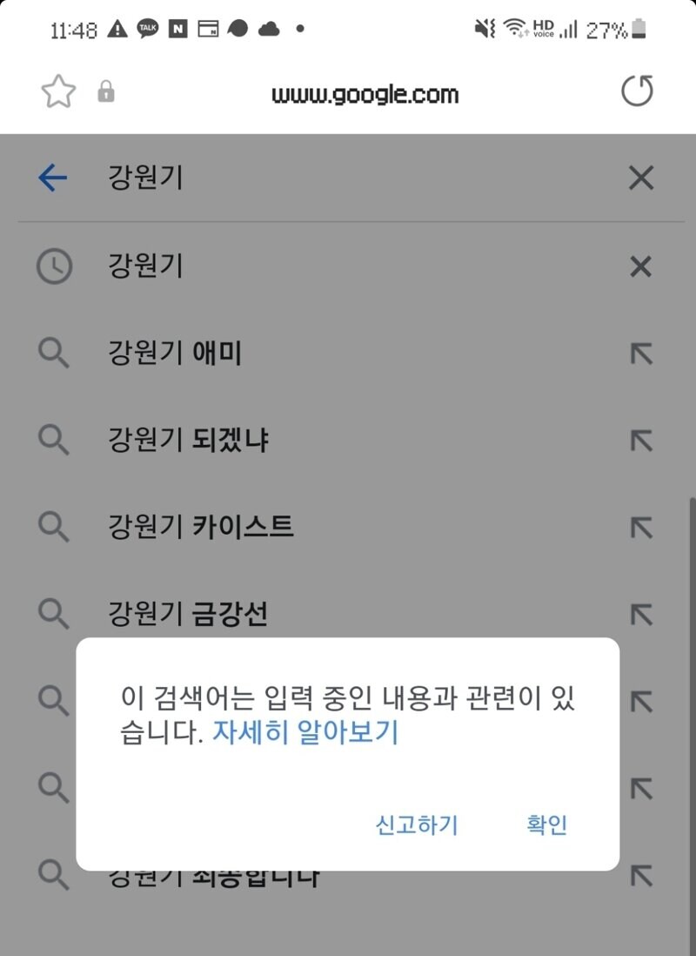Screen dimensions: 696x956
Task: Fill in 강원기 카이스트 using its arrow
Action: pyautogui.click(x=641, y=528)
